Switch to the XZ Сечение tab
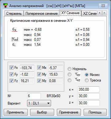This screenshot has height=119, width=111. [x=89, y=14]
